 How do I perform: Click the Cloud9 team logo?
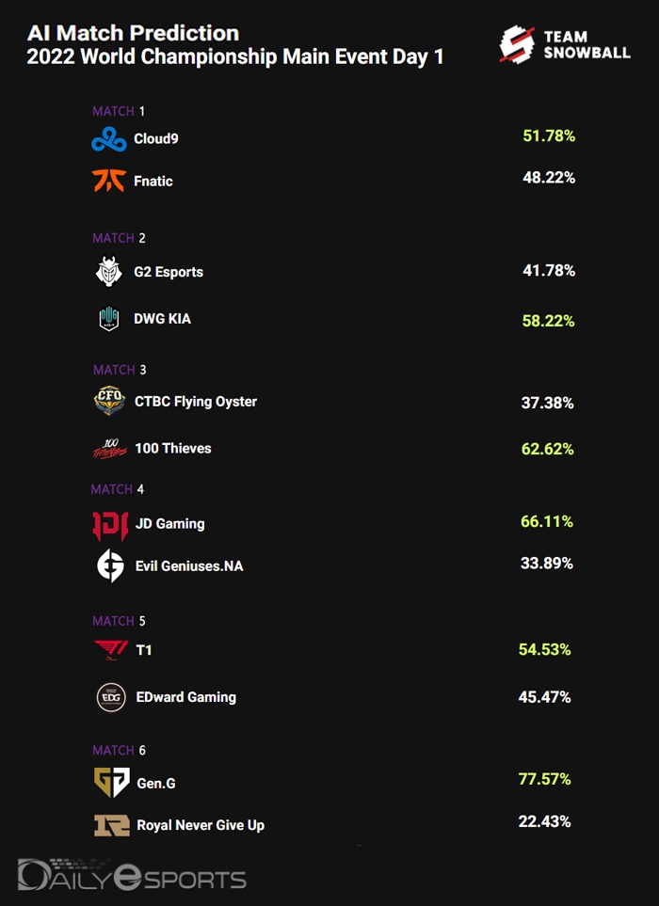click(x=109, y=139)
